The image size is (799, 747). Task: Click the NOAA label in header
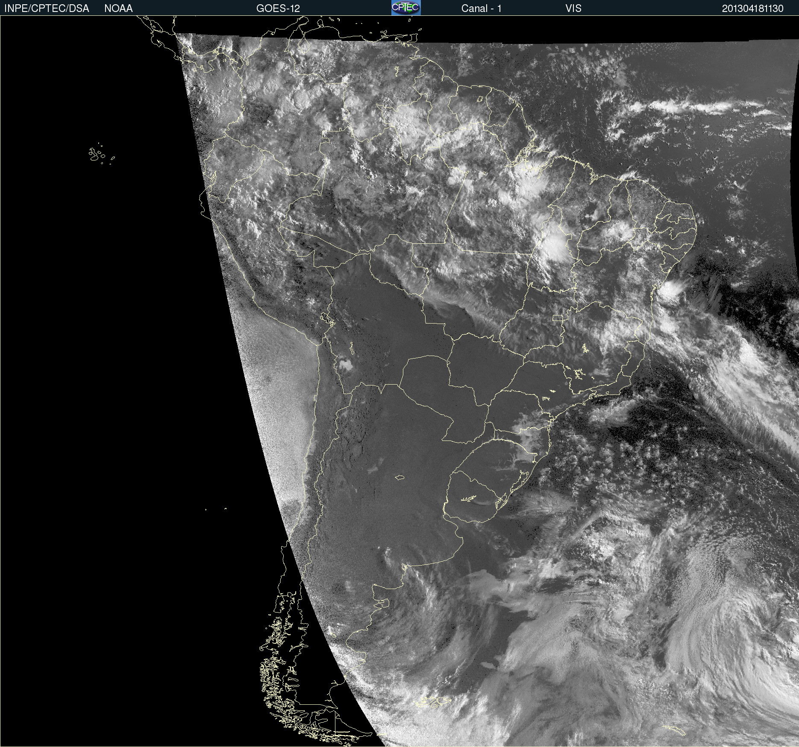point(118,9)
